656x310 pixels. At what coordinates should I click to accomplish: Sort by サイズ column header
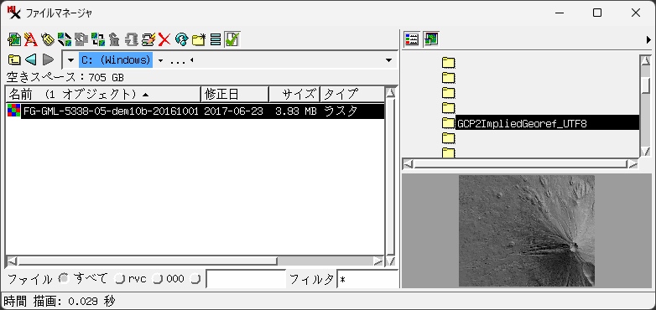pos(294,95)
